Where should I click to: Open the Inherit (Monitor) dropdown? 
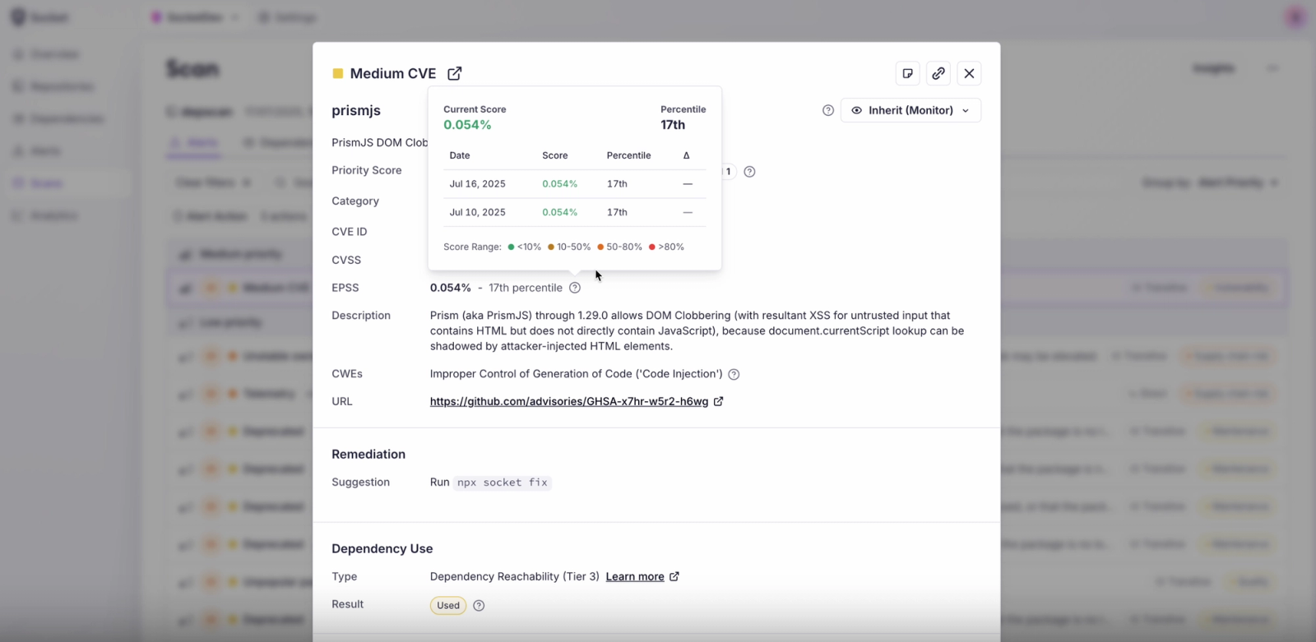tap(911, 110)
